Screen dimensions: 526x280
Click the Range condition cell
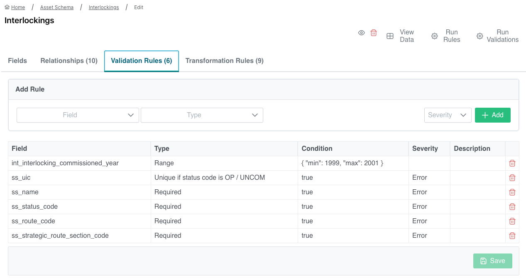[342, 163]
